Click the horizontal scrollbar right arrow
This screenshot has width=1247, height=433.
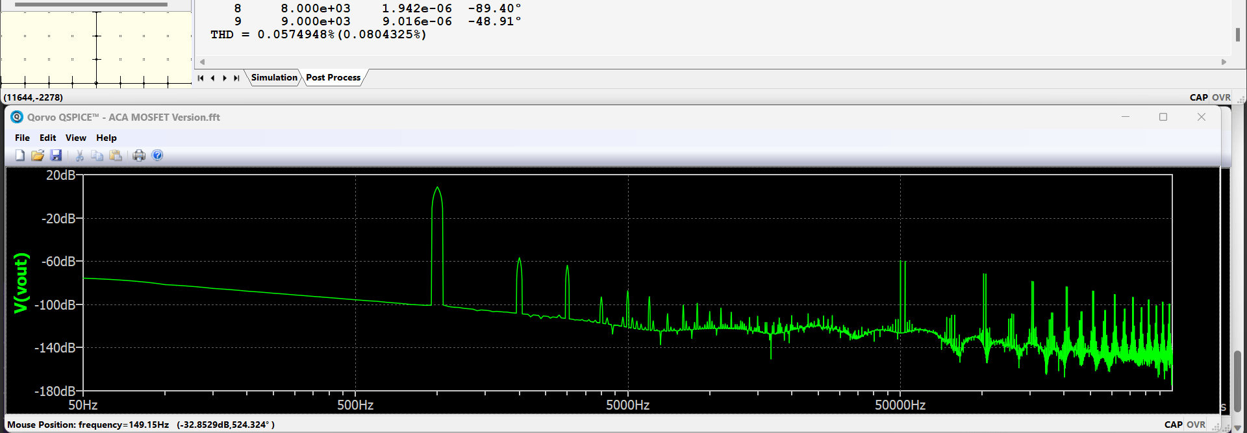coord(1224,62)
